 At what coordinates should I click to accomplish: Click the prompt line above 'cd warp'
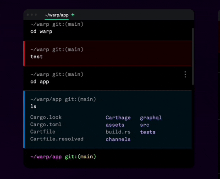click(57, 24)
